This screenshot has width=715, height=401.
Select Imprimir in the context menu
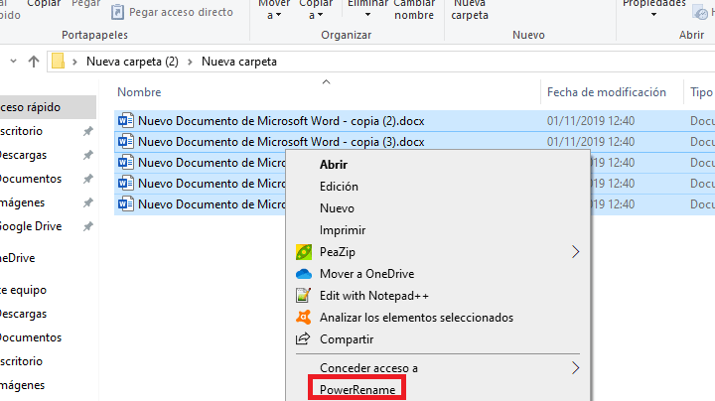click(342, 230)
